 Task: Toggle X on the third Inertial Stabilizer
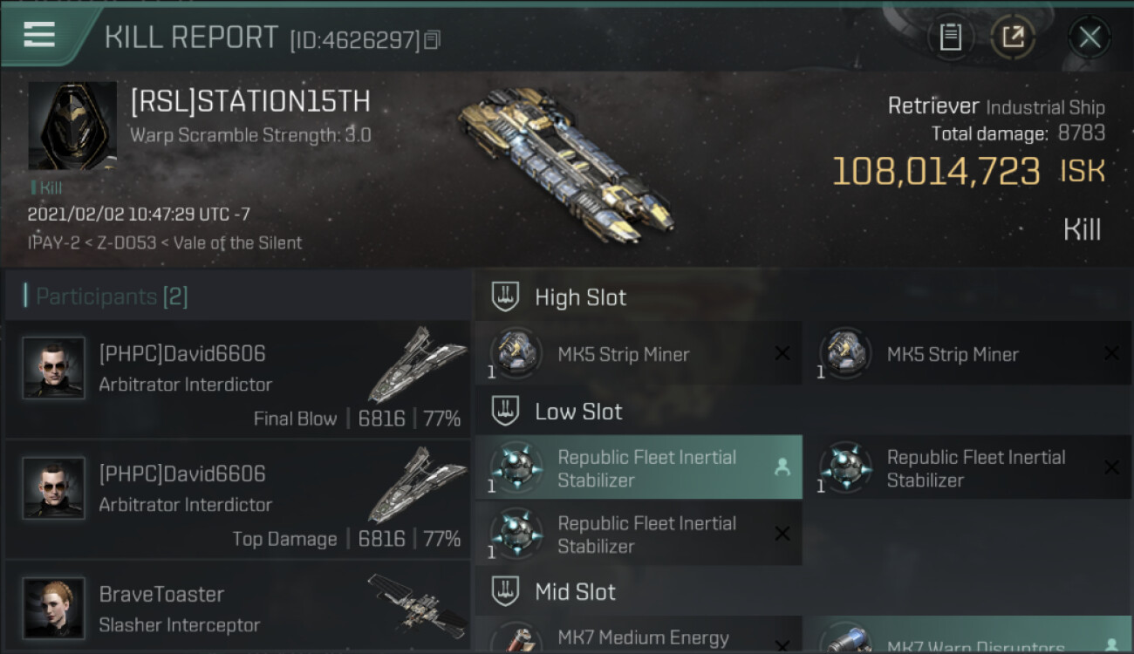click(782, 535)
